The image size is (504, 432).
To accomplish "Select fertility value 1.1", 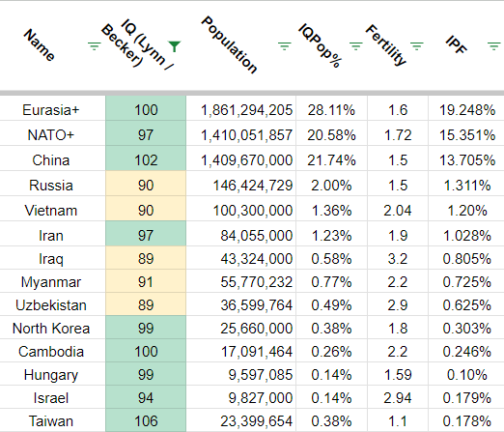I will (x=398, y=421).
